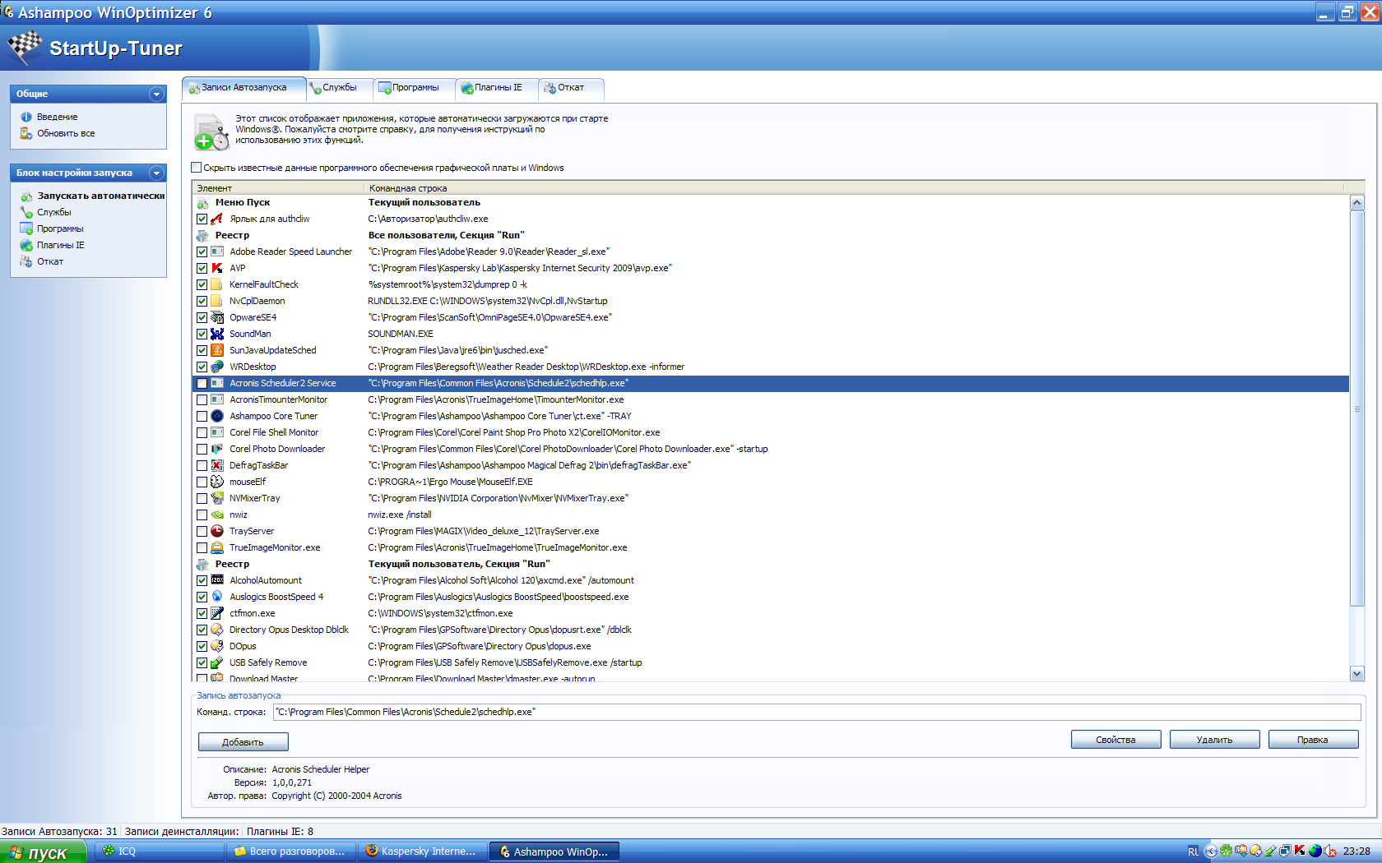Click the Введение info icon in sidebar
Viewport: 1382px width, 863px height.
point(26,117)
